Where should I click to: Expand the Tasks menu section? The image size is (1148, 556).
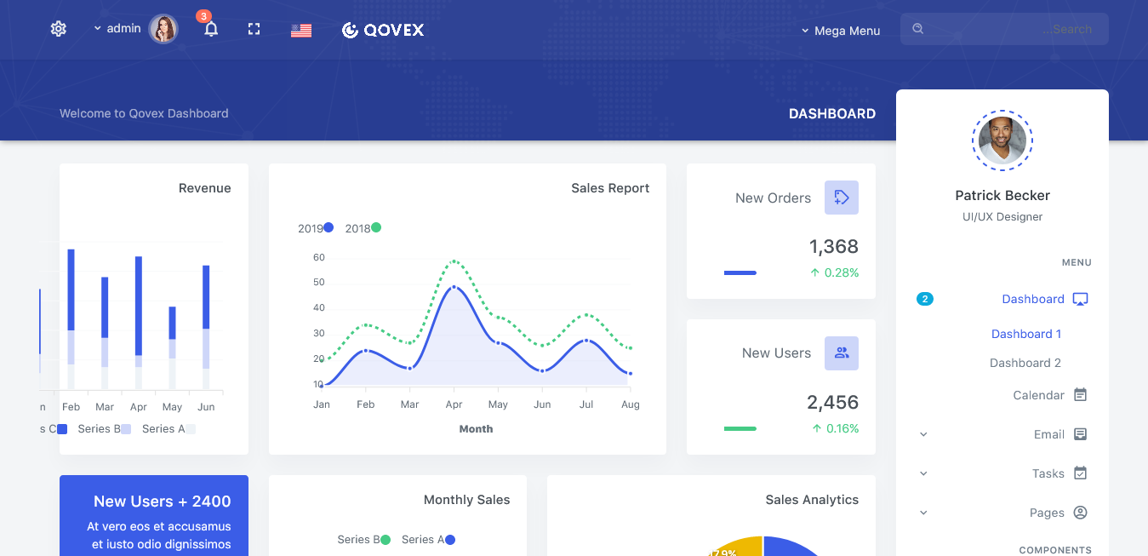1048,473
